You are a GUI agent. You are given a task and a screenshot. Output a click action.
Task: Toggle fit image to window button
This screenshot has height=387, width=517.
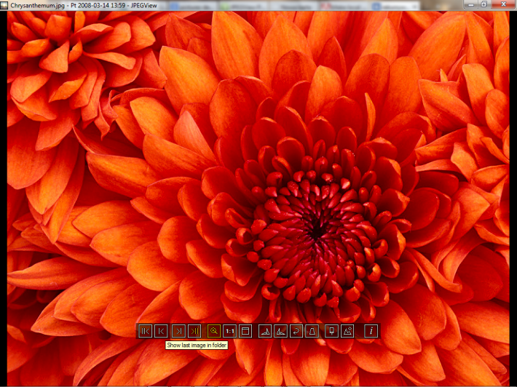(245, 331)
